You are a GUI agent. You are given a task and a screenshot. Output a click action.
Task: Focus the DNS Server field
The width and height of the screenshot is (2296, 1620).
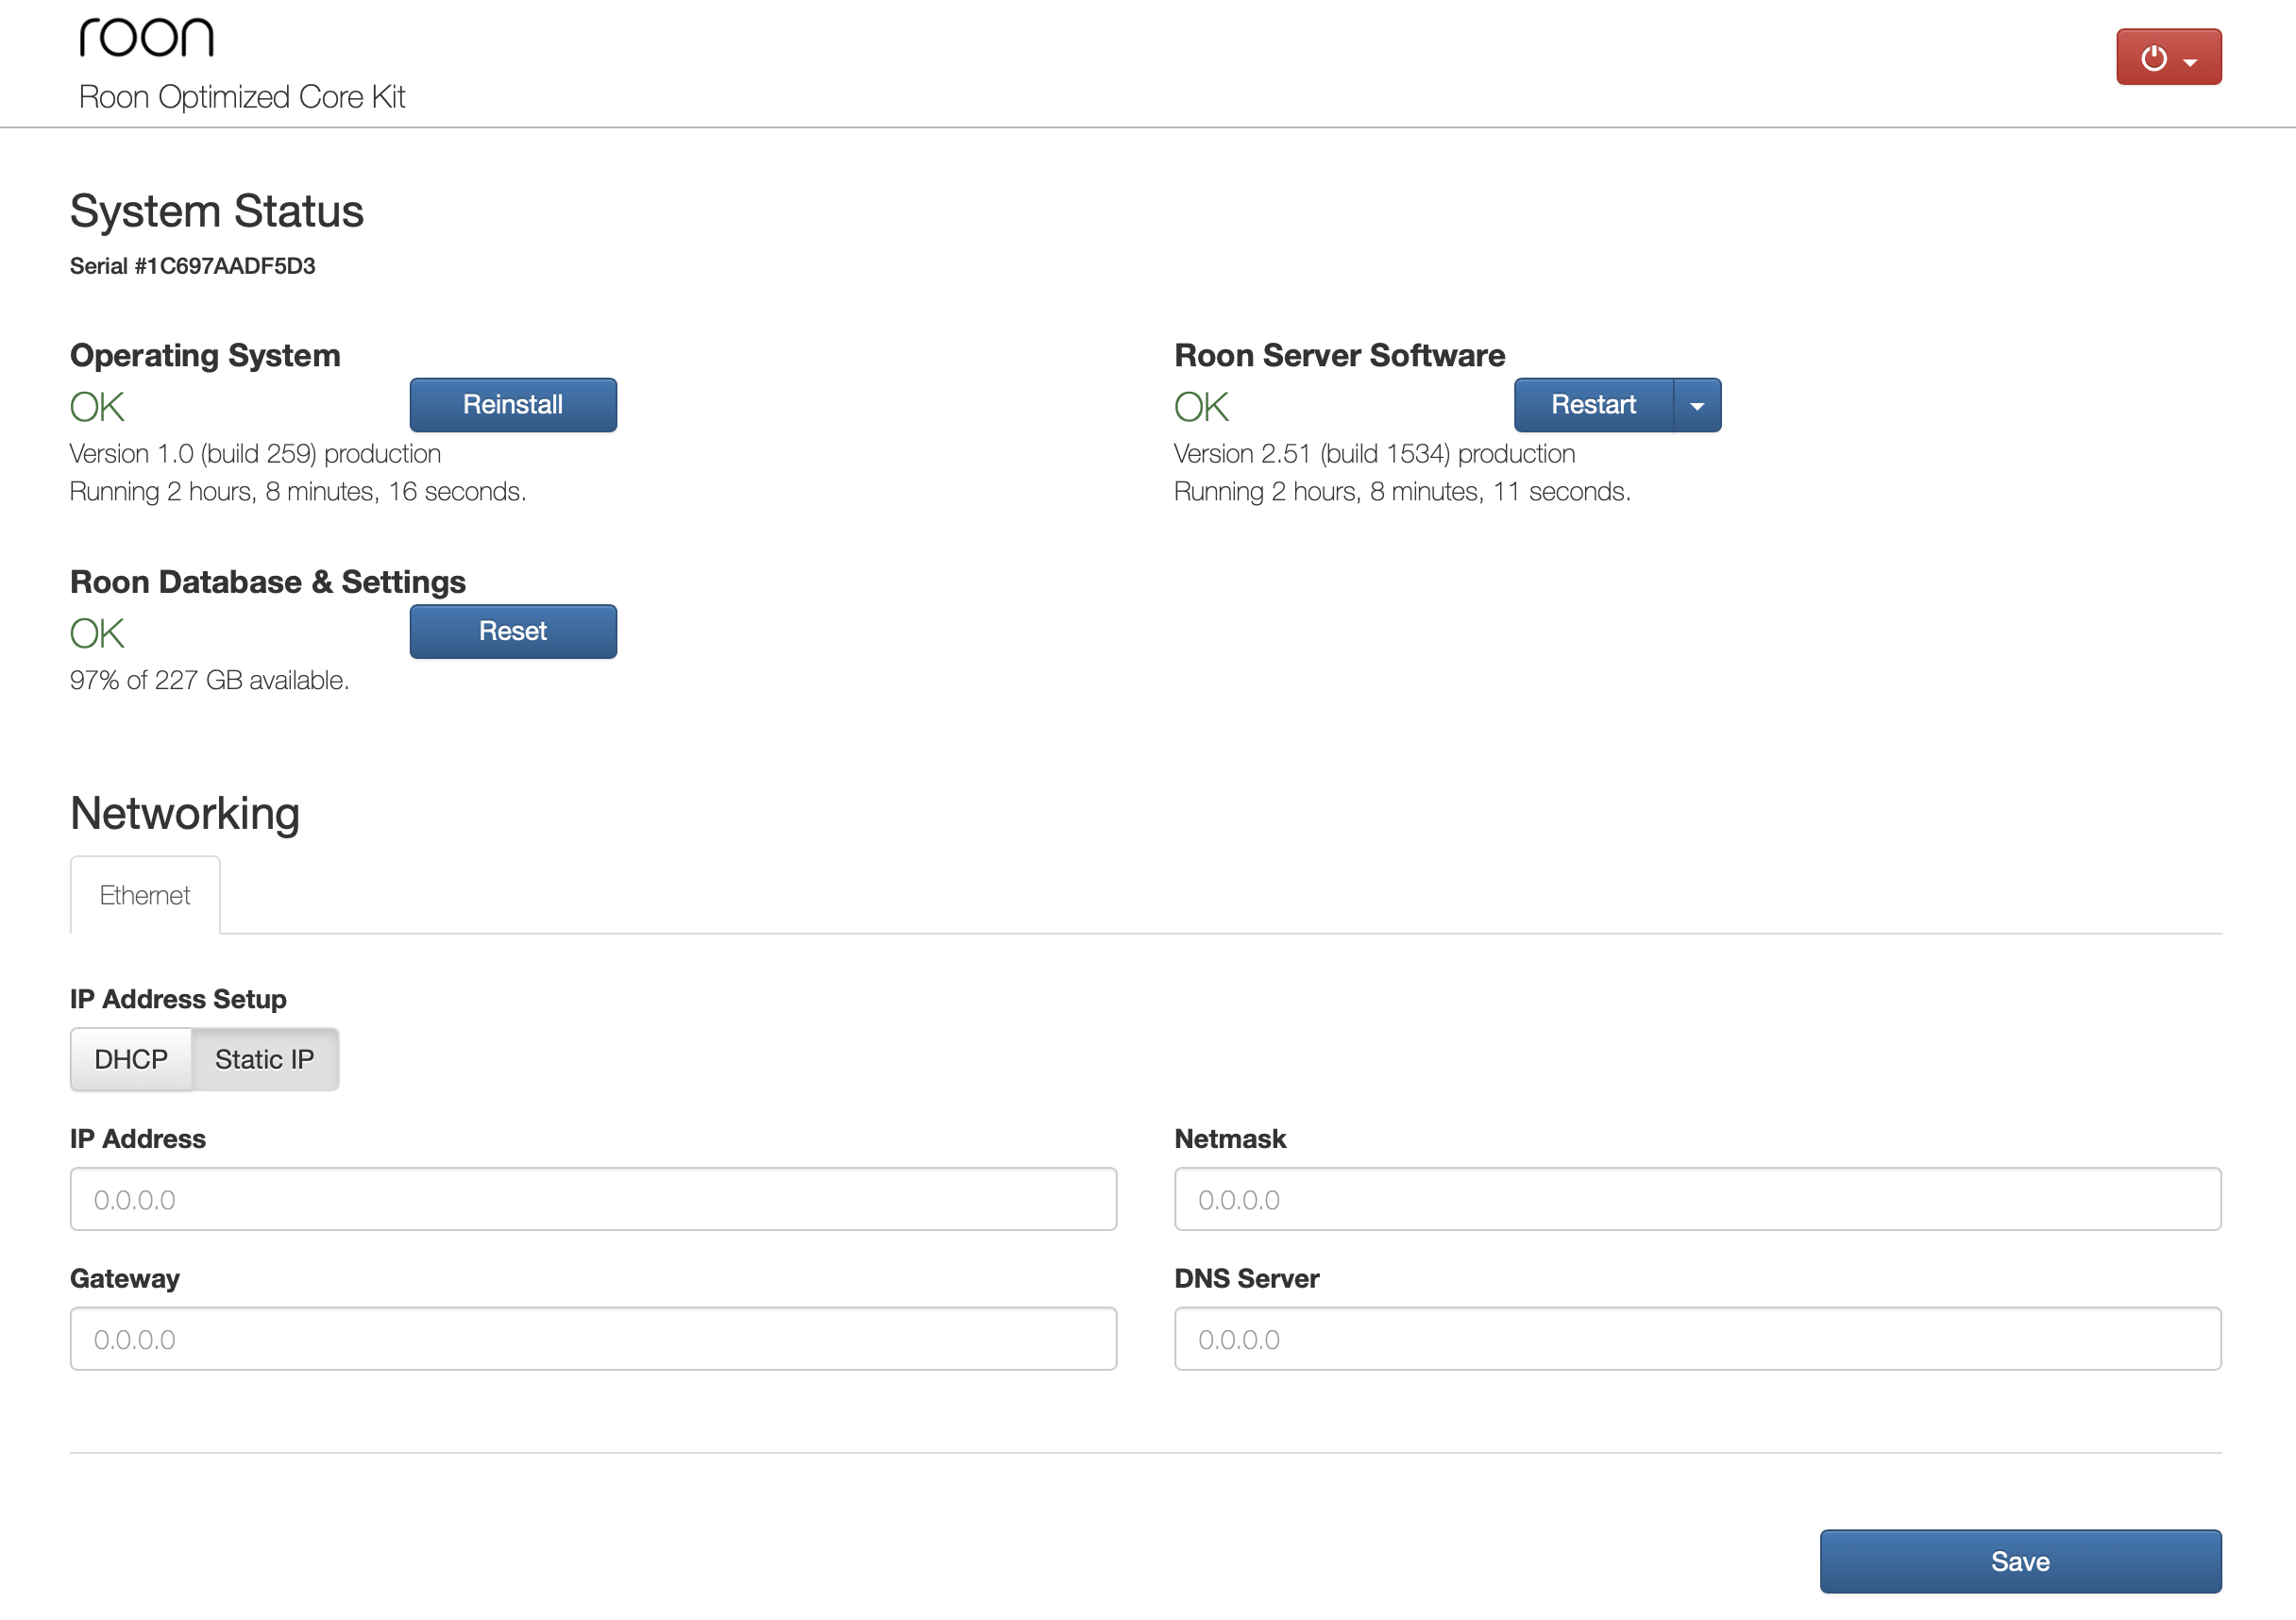(1697, 1339)
